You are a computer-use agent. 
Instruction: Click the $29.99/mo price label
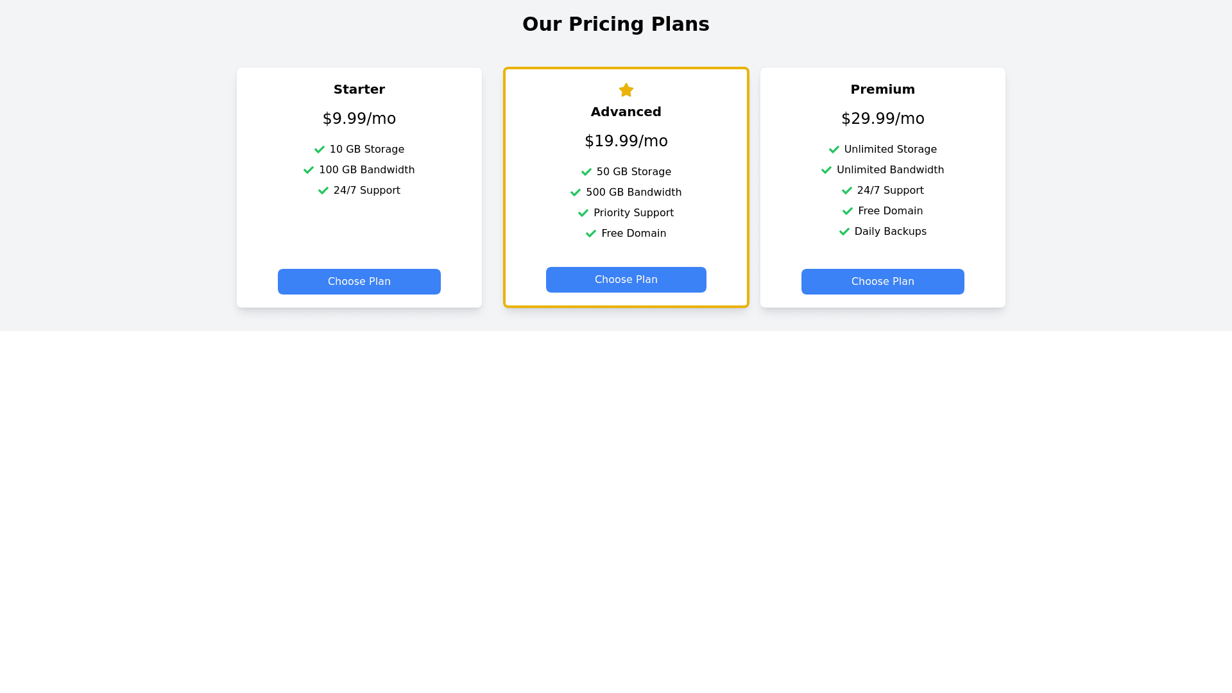883,119
